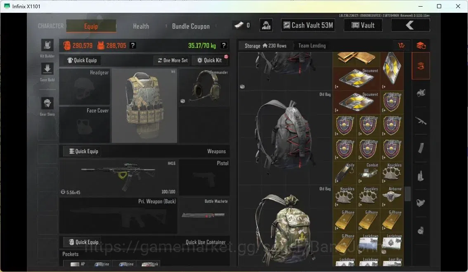Select the Airborne badge in storage
The image size is (468, 272).
pyautogui.click(x=392, y=197)
